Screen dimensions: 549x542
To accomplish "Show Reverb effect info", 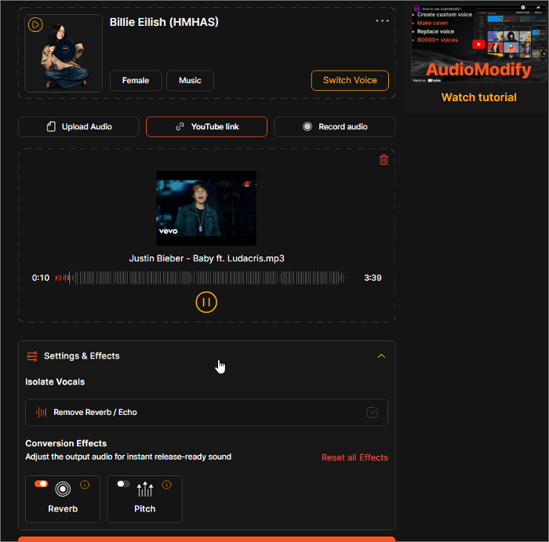I will coord(85,485).
